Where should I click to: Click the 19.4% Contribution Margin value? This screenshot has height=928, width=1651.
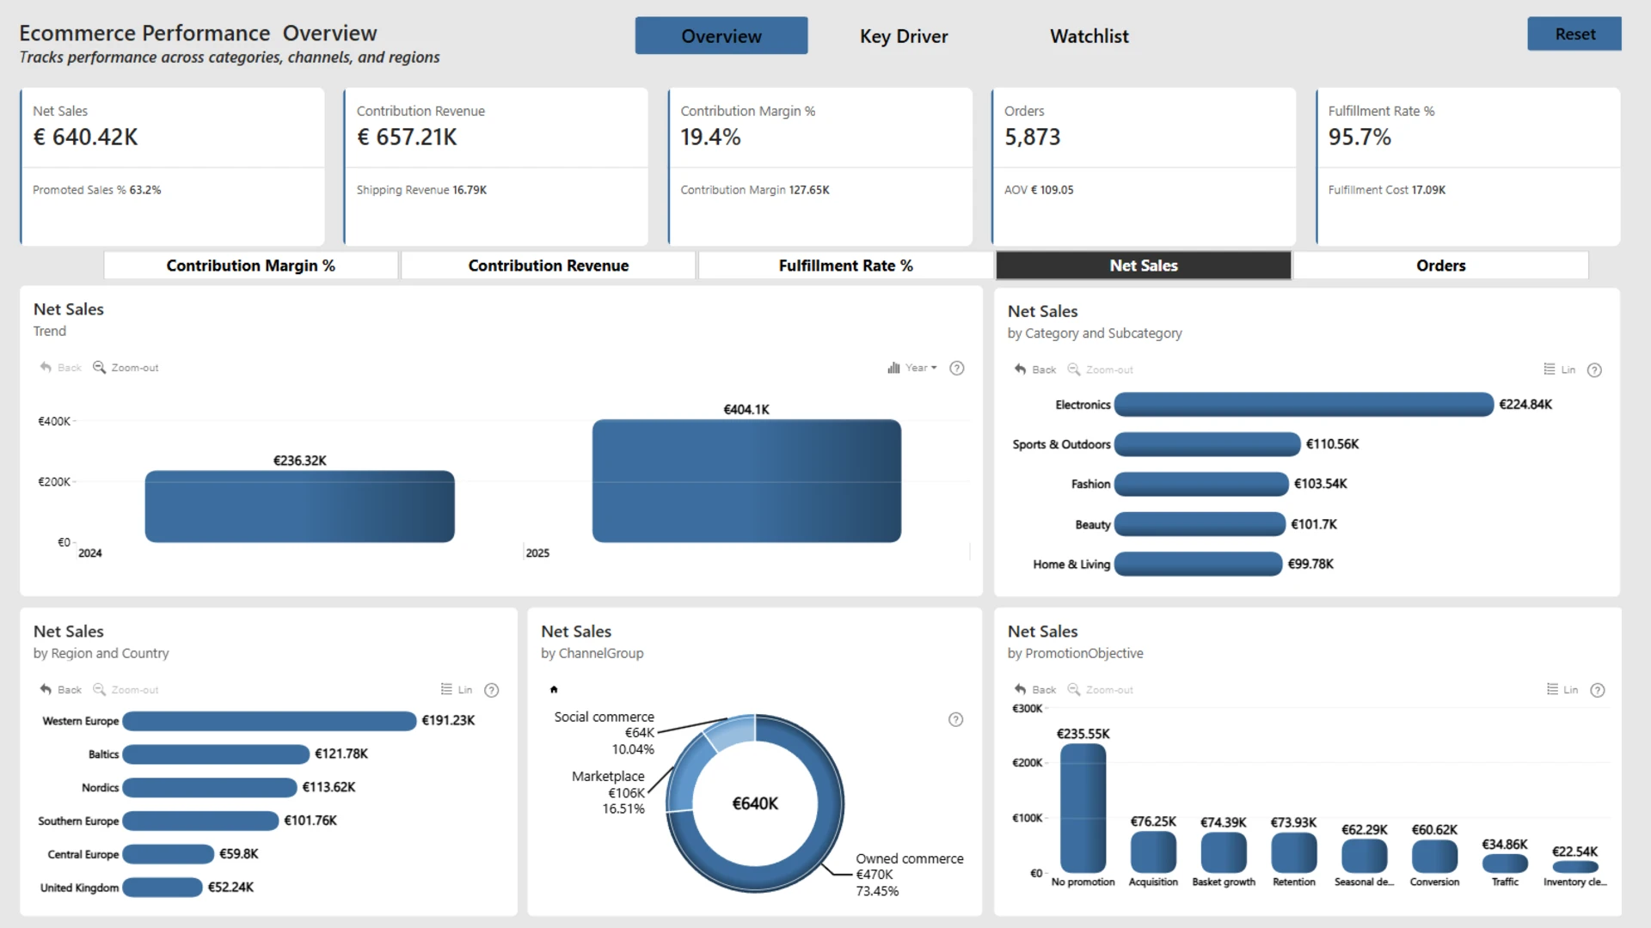tap(710, 137)
